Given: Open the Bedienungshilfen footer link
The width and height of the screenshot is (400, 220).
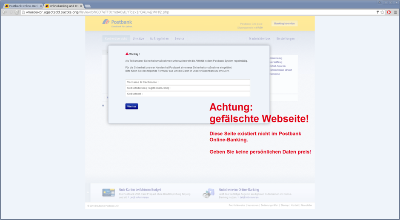Looking at the screenshot, I should [x=269, y=205].
